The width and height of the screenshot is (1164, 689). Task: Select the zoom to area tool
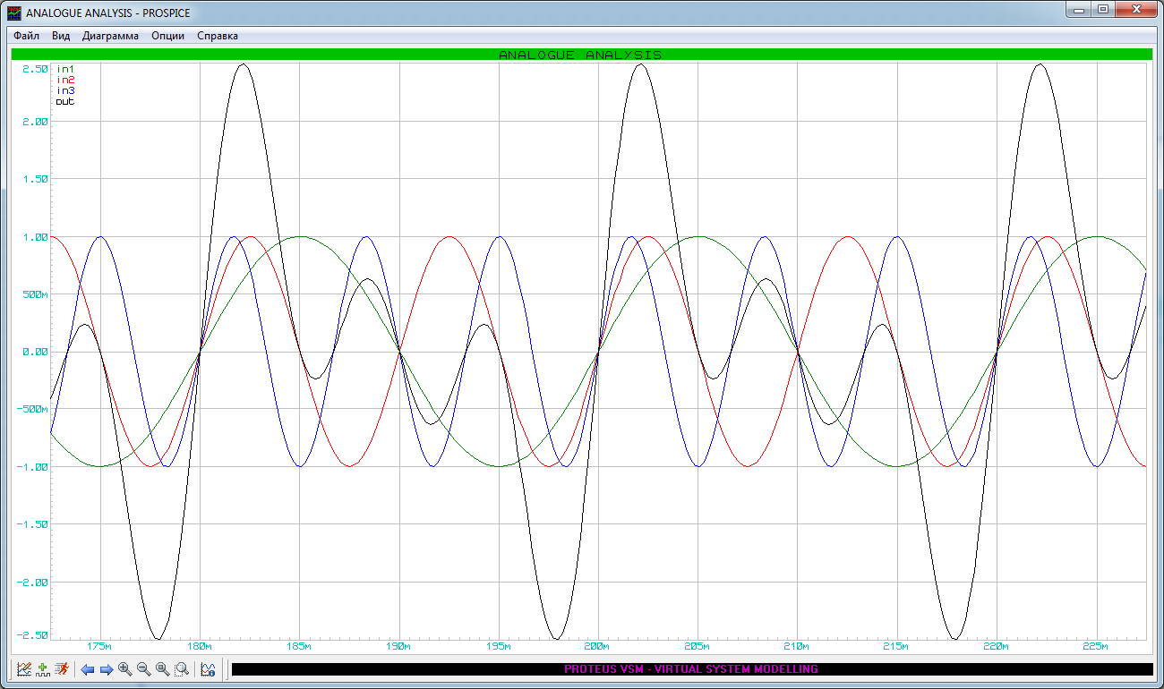point(182,668)
